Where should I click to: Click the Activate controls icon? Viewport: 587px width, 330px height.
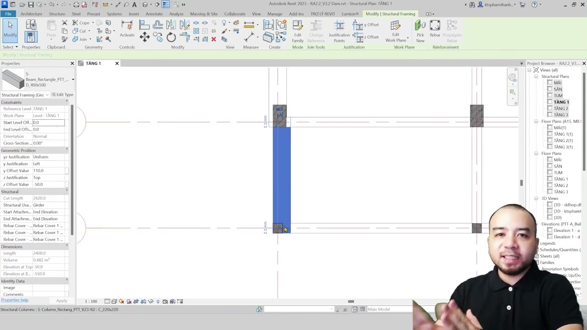(127, 29)
